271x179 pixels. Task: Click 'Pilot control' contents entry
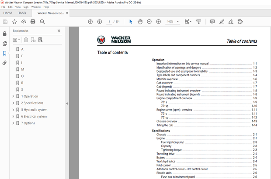pyautogui.click(x=163, y=165)
